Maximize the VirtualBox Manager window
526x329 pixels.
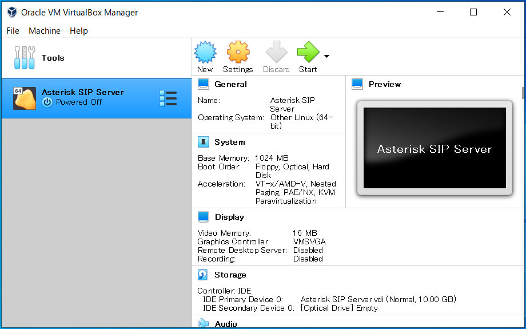click(473, 12)
